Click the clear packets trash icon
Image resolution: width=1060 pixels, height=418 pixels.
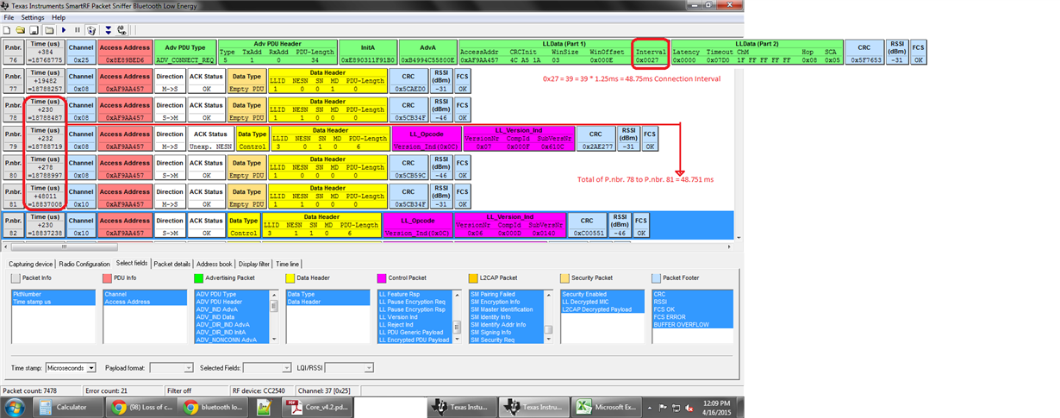[91, 30]
